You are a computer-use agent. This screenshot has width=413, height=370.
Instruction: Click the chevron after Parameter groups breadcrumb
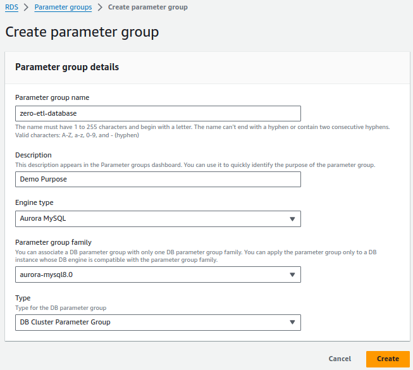click(x=100, y=8)
